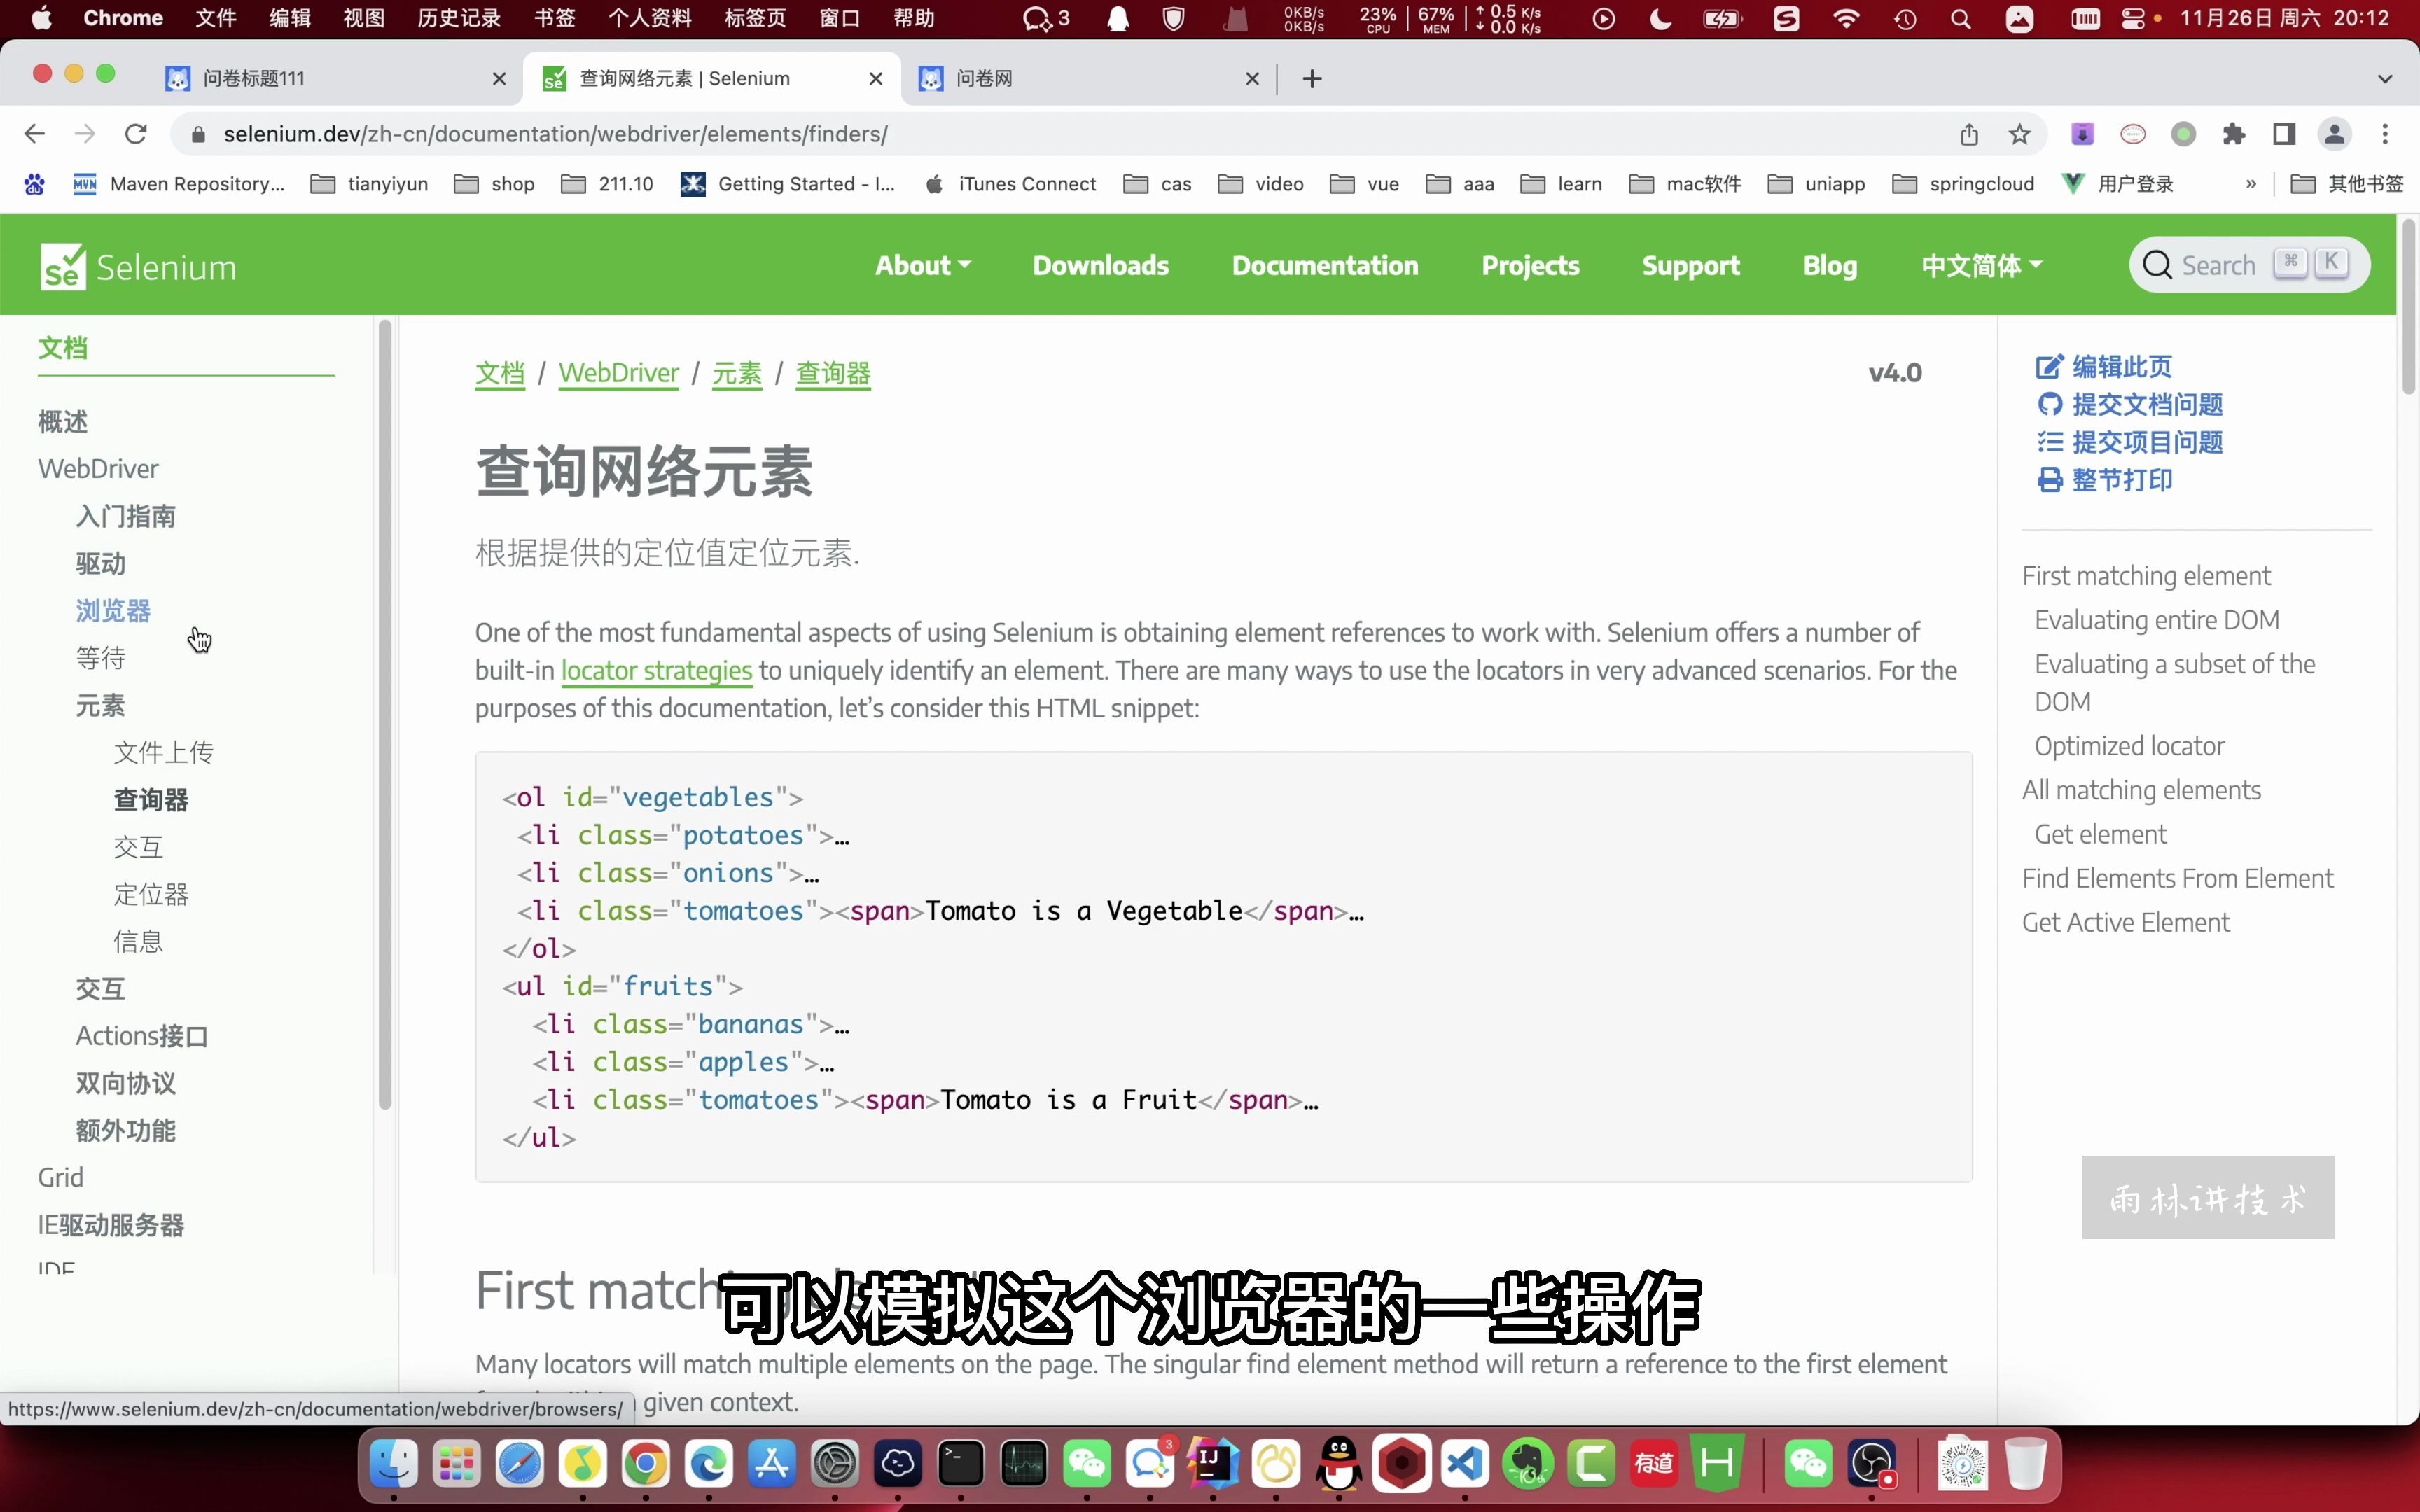
Task: Expand the hidden bookmarks overflow chevron
Action: coord(2250,184)
